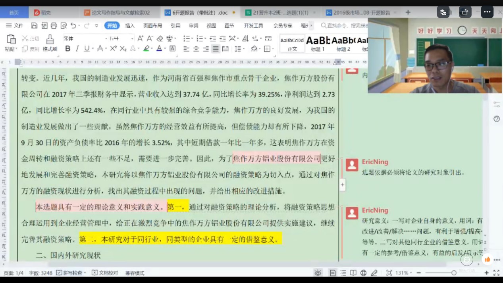
Task: Open the font name dropdown
Action: [106, 39]
